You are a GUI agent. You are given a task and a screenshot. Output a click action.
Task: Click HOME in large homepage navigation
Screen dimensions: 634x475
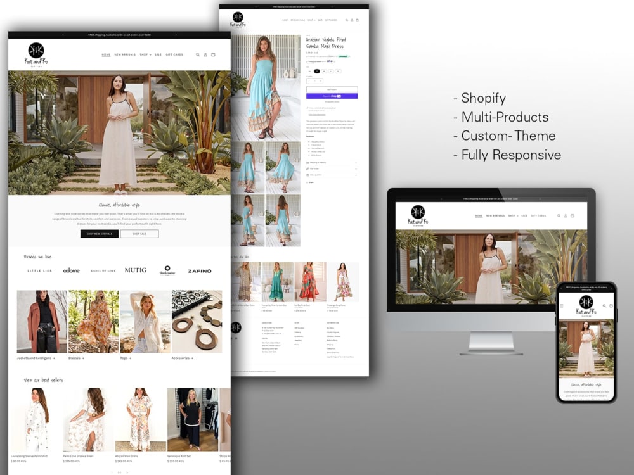pos(106,54)
